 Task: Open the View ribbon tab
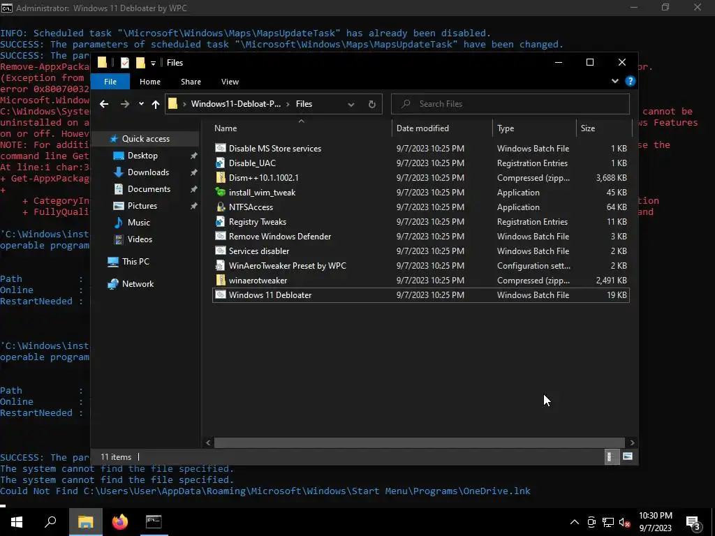[x=230, y=82]
